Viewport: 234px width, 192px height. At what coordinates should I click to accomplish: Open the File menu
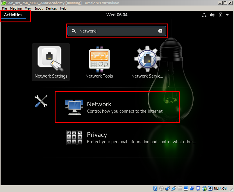point(4,8)
